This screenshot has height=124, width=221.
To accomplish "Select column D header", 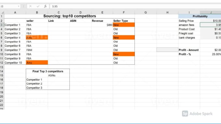I will point(81,13).
